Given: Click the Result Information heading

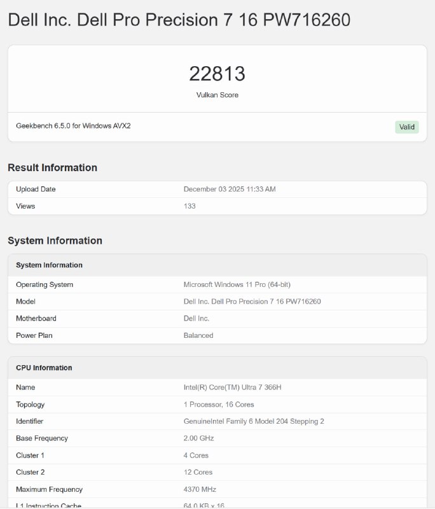Looking at the screenshot, I should (x=52, y=167).
